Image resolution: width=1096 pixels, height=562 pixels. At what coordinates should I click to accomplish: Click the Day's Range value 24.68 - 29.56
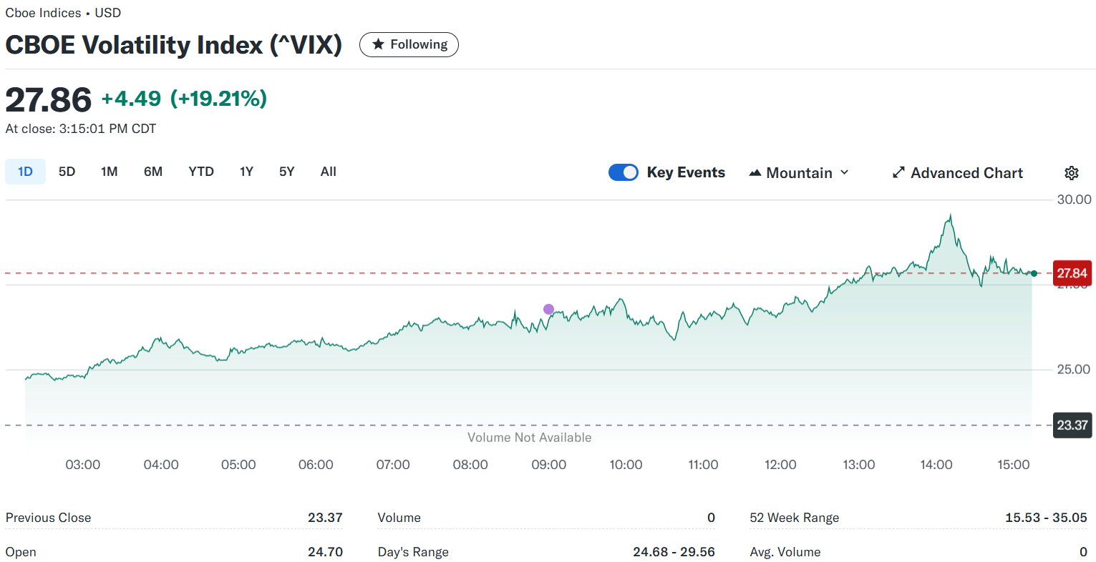(x=674, y=552)
